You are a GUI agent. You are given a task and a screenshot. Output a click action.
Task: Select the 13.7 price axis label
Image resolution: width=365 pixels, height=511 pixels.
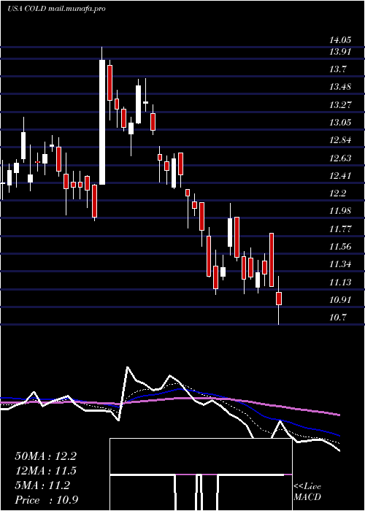pyautogui.click(x=338, y=69)
